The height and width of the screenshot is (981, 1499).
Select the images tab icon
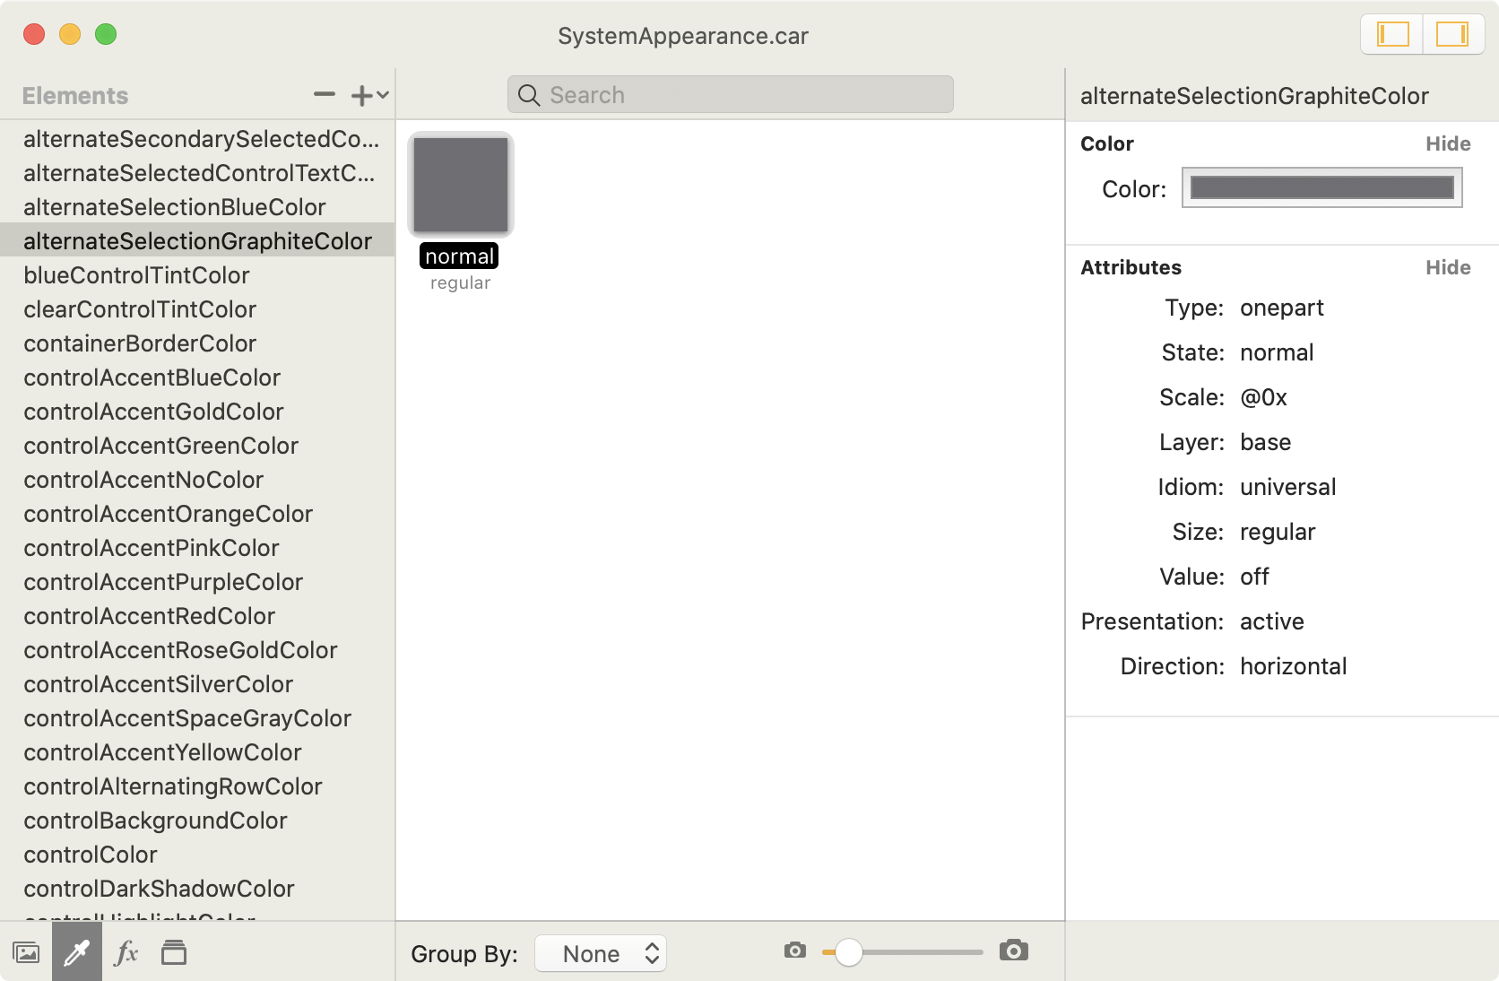point(26,952)
